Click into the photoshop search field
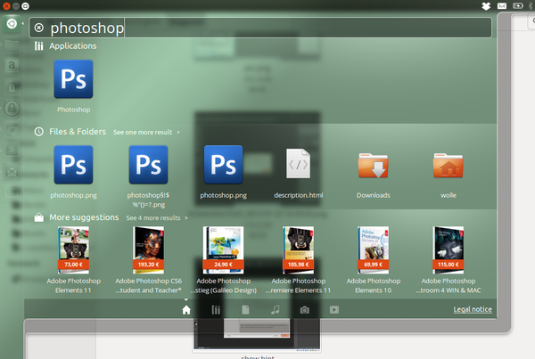The width and height of the screenshot is (535, 359). (260, 28)
